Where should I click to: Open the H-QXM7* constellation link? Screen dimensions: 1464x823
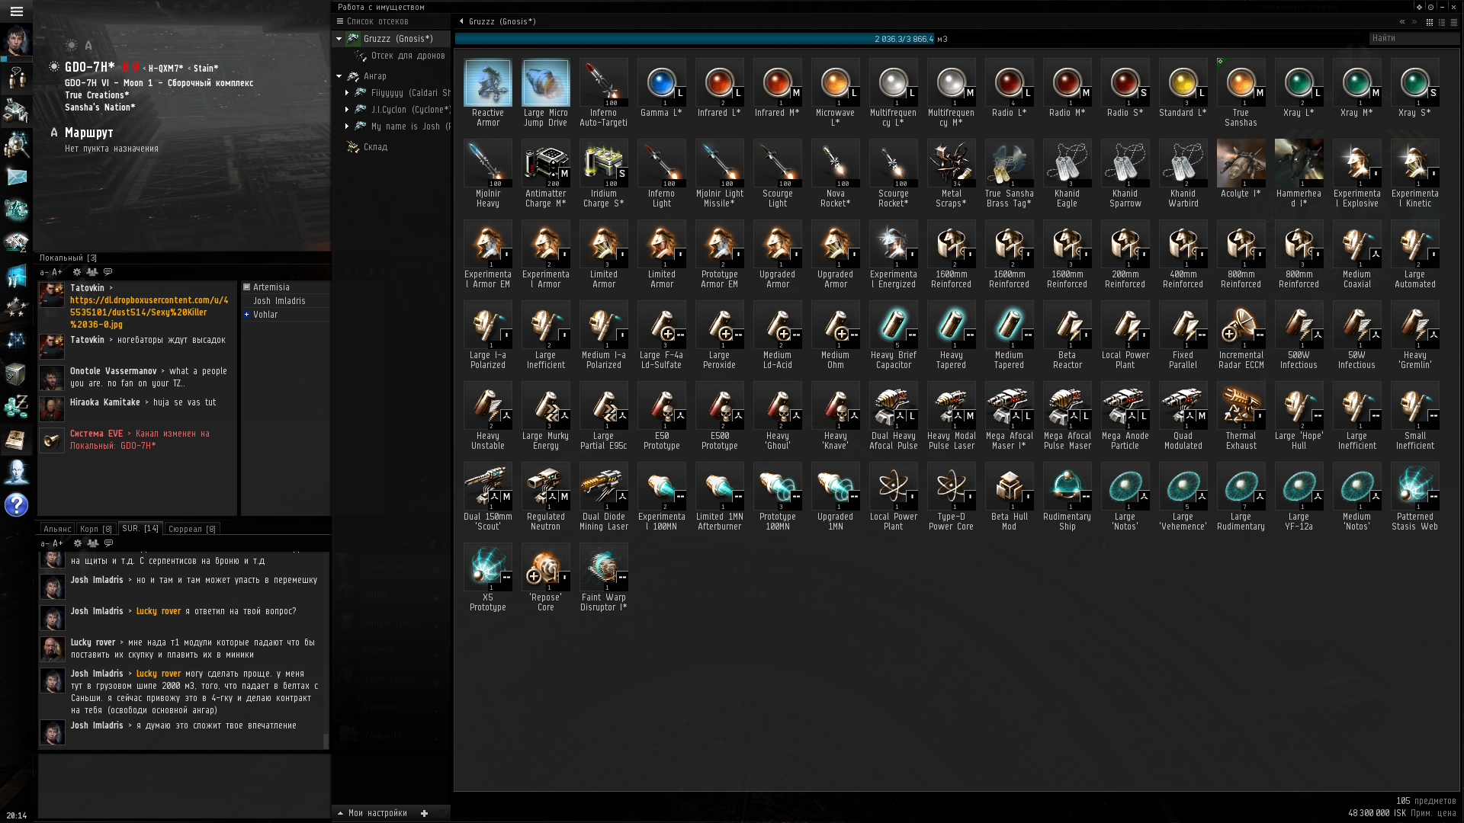(165, 69)
